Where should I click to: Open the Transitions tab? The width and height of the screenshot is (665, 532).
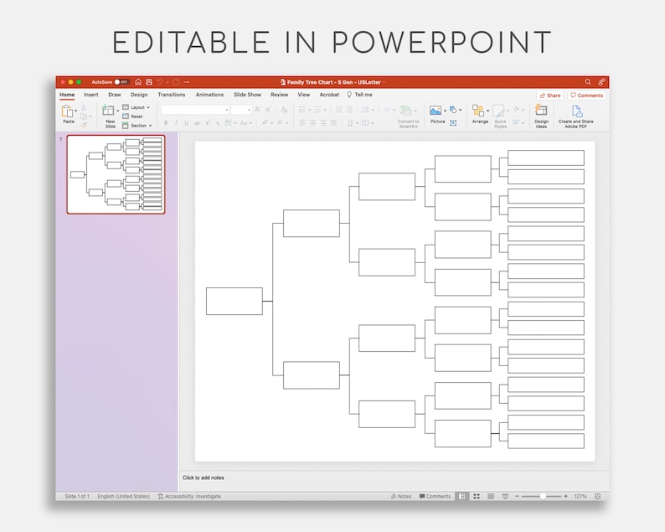click(x=172, y=95)
